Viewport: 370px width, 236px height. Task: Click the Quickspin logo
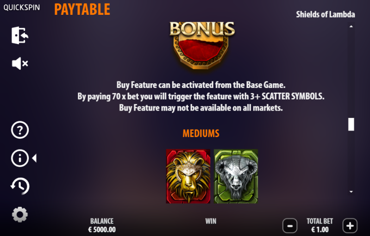[x=21, y=7]
